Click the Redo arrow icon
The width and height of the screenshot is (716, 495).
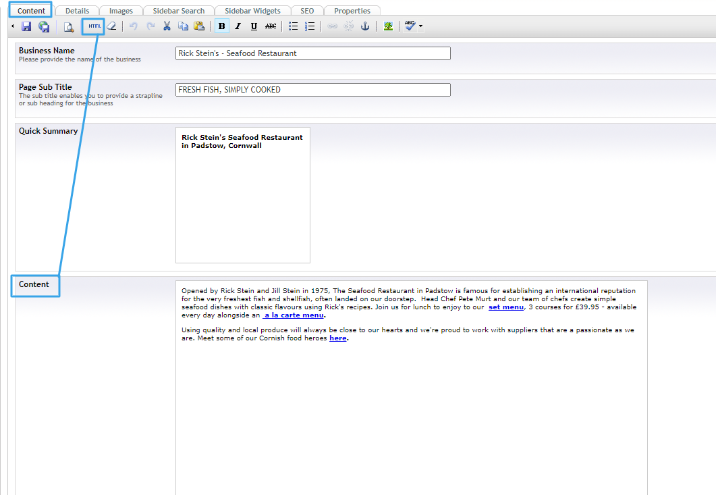coord(150,26)
